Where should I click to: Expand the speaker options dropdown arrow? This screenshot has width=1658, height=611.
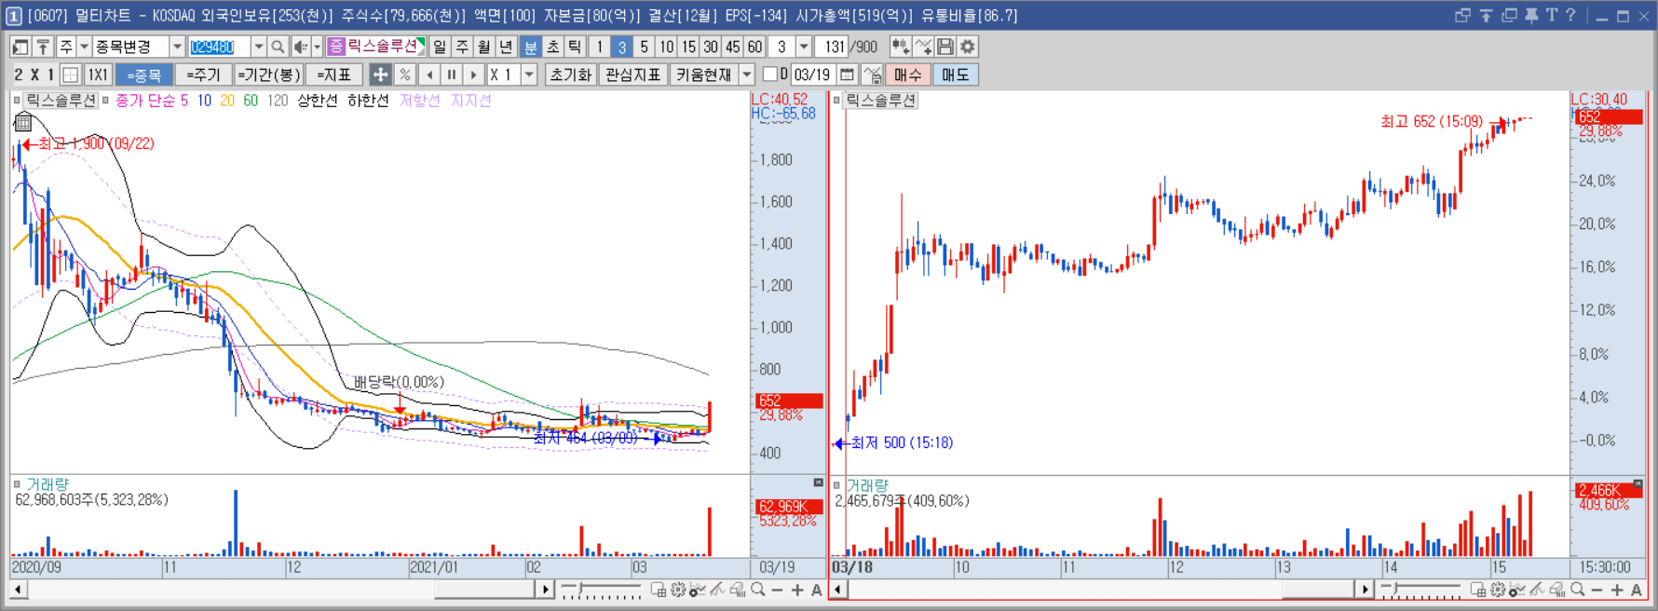coord(317,47)
